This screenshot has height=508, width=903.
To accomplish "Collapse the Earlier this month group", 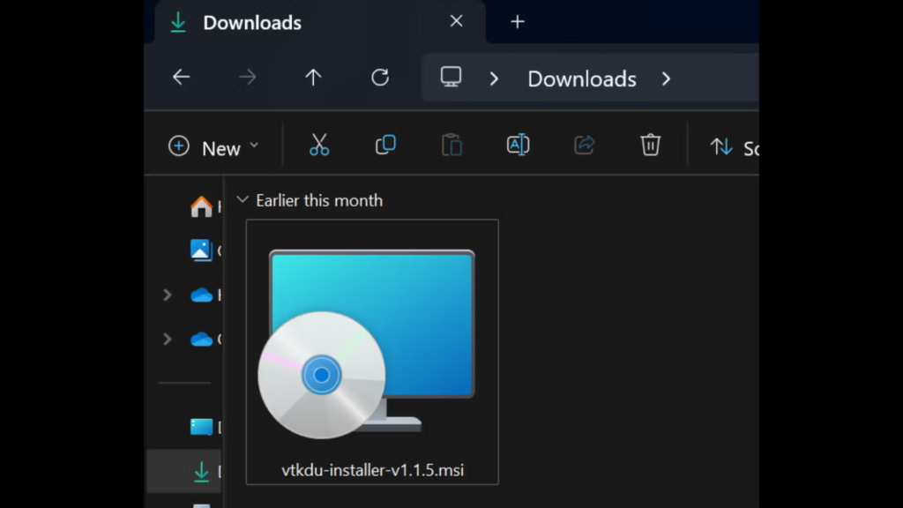I will coord(243,201).
